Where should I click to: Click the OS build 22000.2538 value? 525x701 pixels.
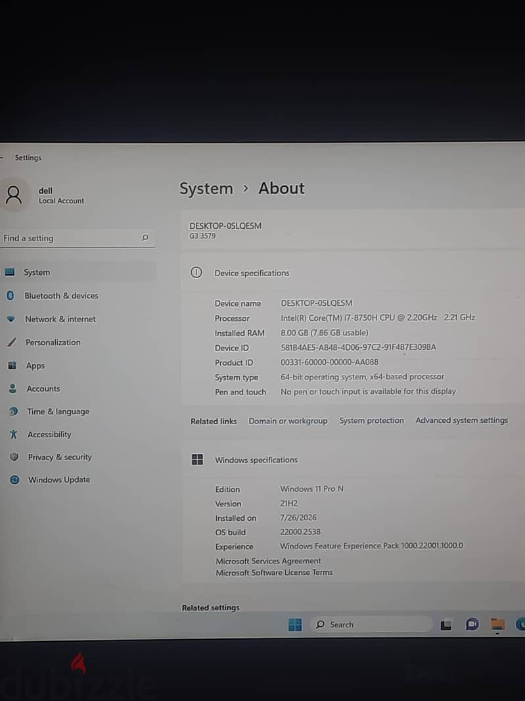[x=300, y=531]
